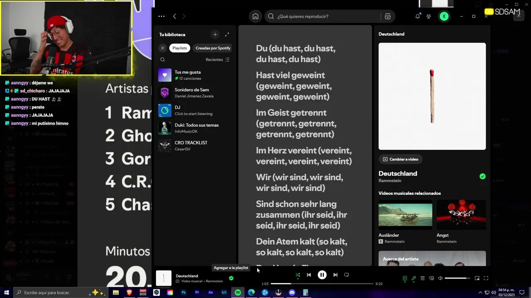This screenshot has width=531, height=298.
Task: Open the green profile avatar menu
Action: pos(444,17)
